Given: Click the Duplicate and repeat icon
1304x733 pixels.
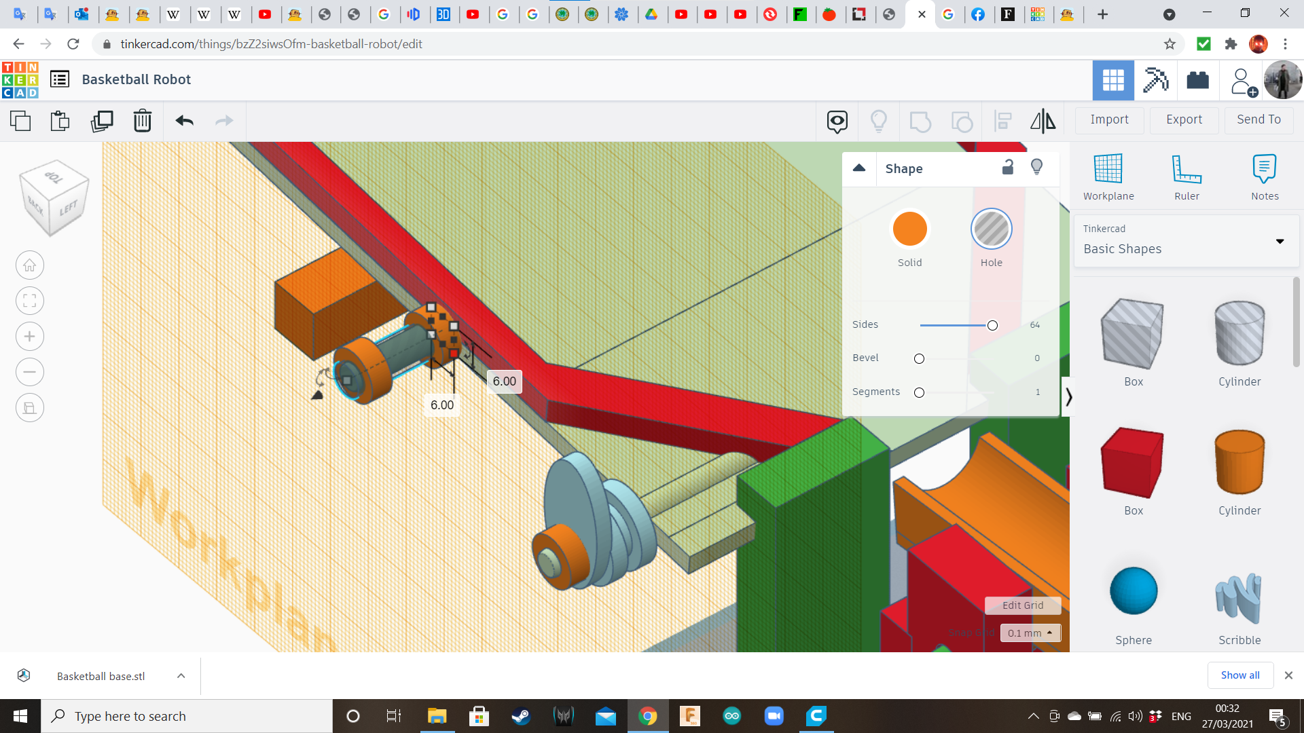Looking at the screenshot, I should pyautogui.click(x=102, y=121).
